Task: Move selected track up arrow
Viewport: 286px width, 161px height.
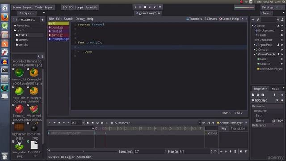Action: point(226,151)
